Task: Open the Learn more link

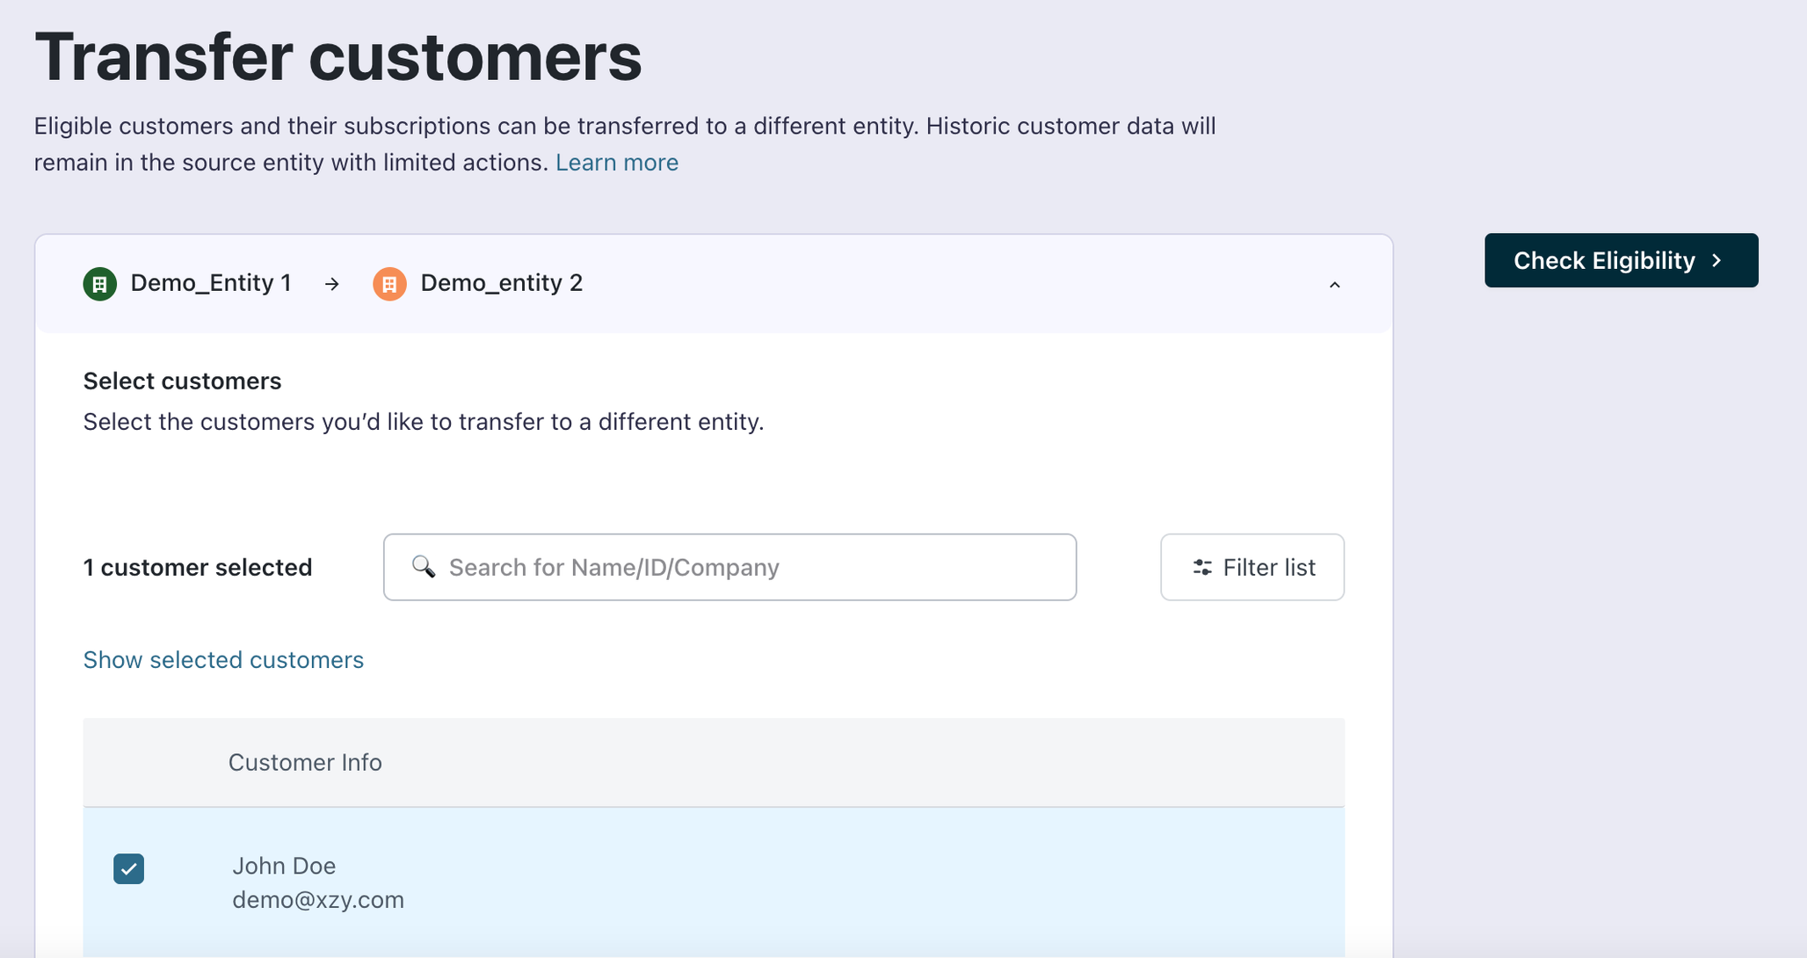Action: pyautogui.click(x=616, y=163)
